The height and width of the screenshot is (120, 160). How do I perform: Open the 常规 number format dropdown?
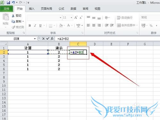click(x=150, y=18)
